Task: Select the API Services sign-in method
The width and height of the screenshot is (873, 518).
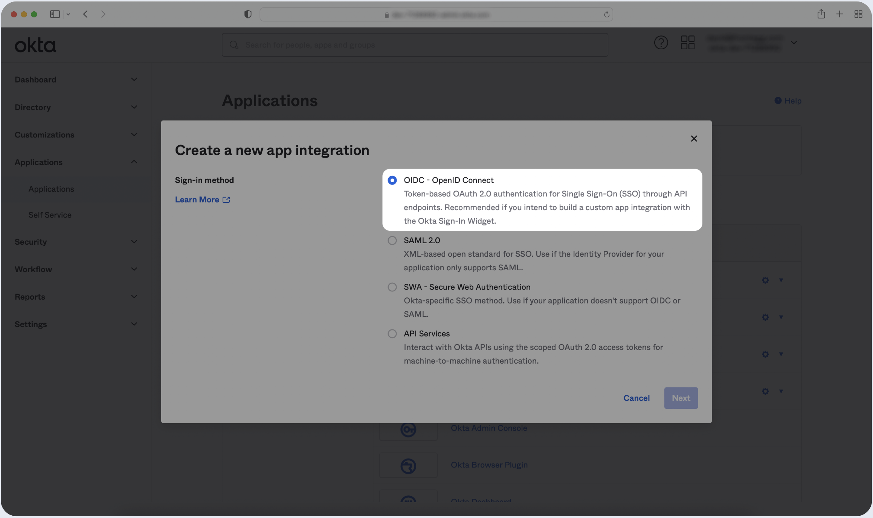Action: pyautogui.click(x=392, y=334)
